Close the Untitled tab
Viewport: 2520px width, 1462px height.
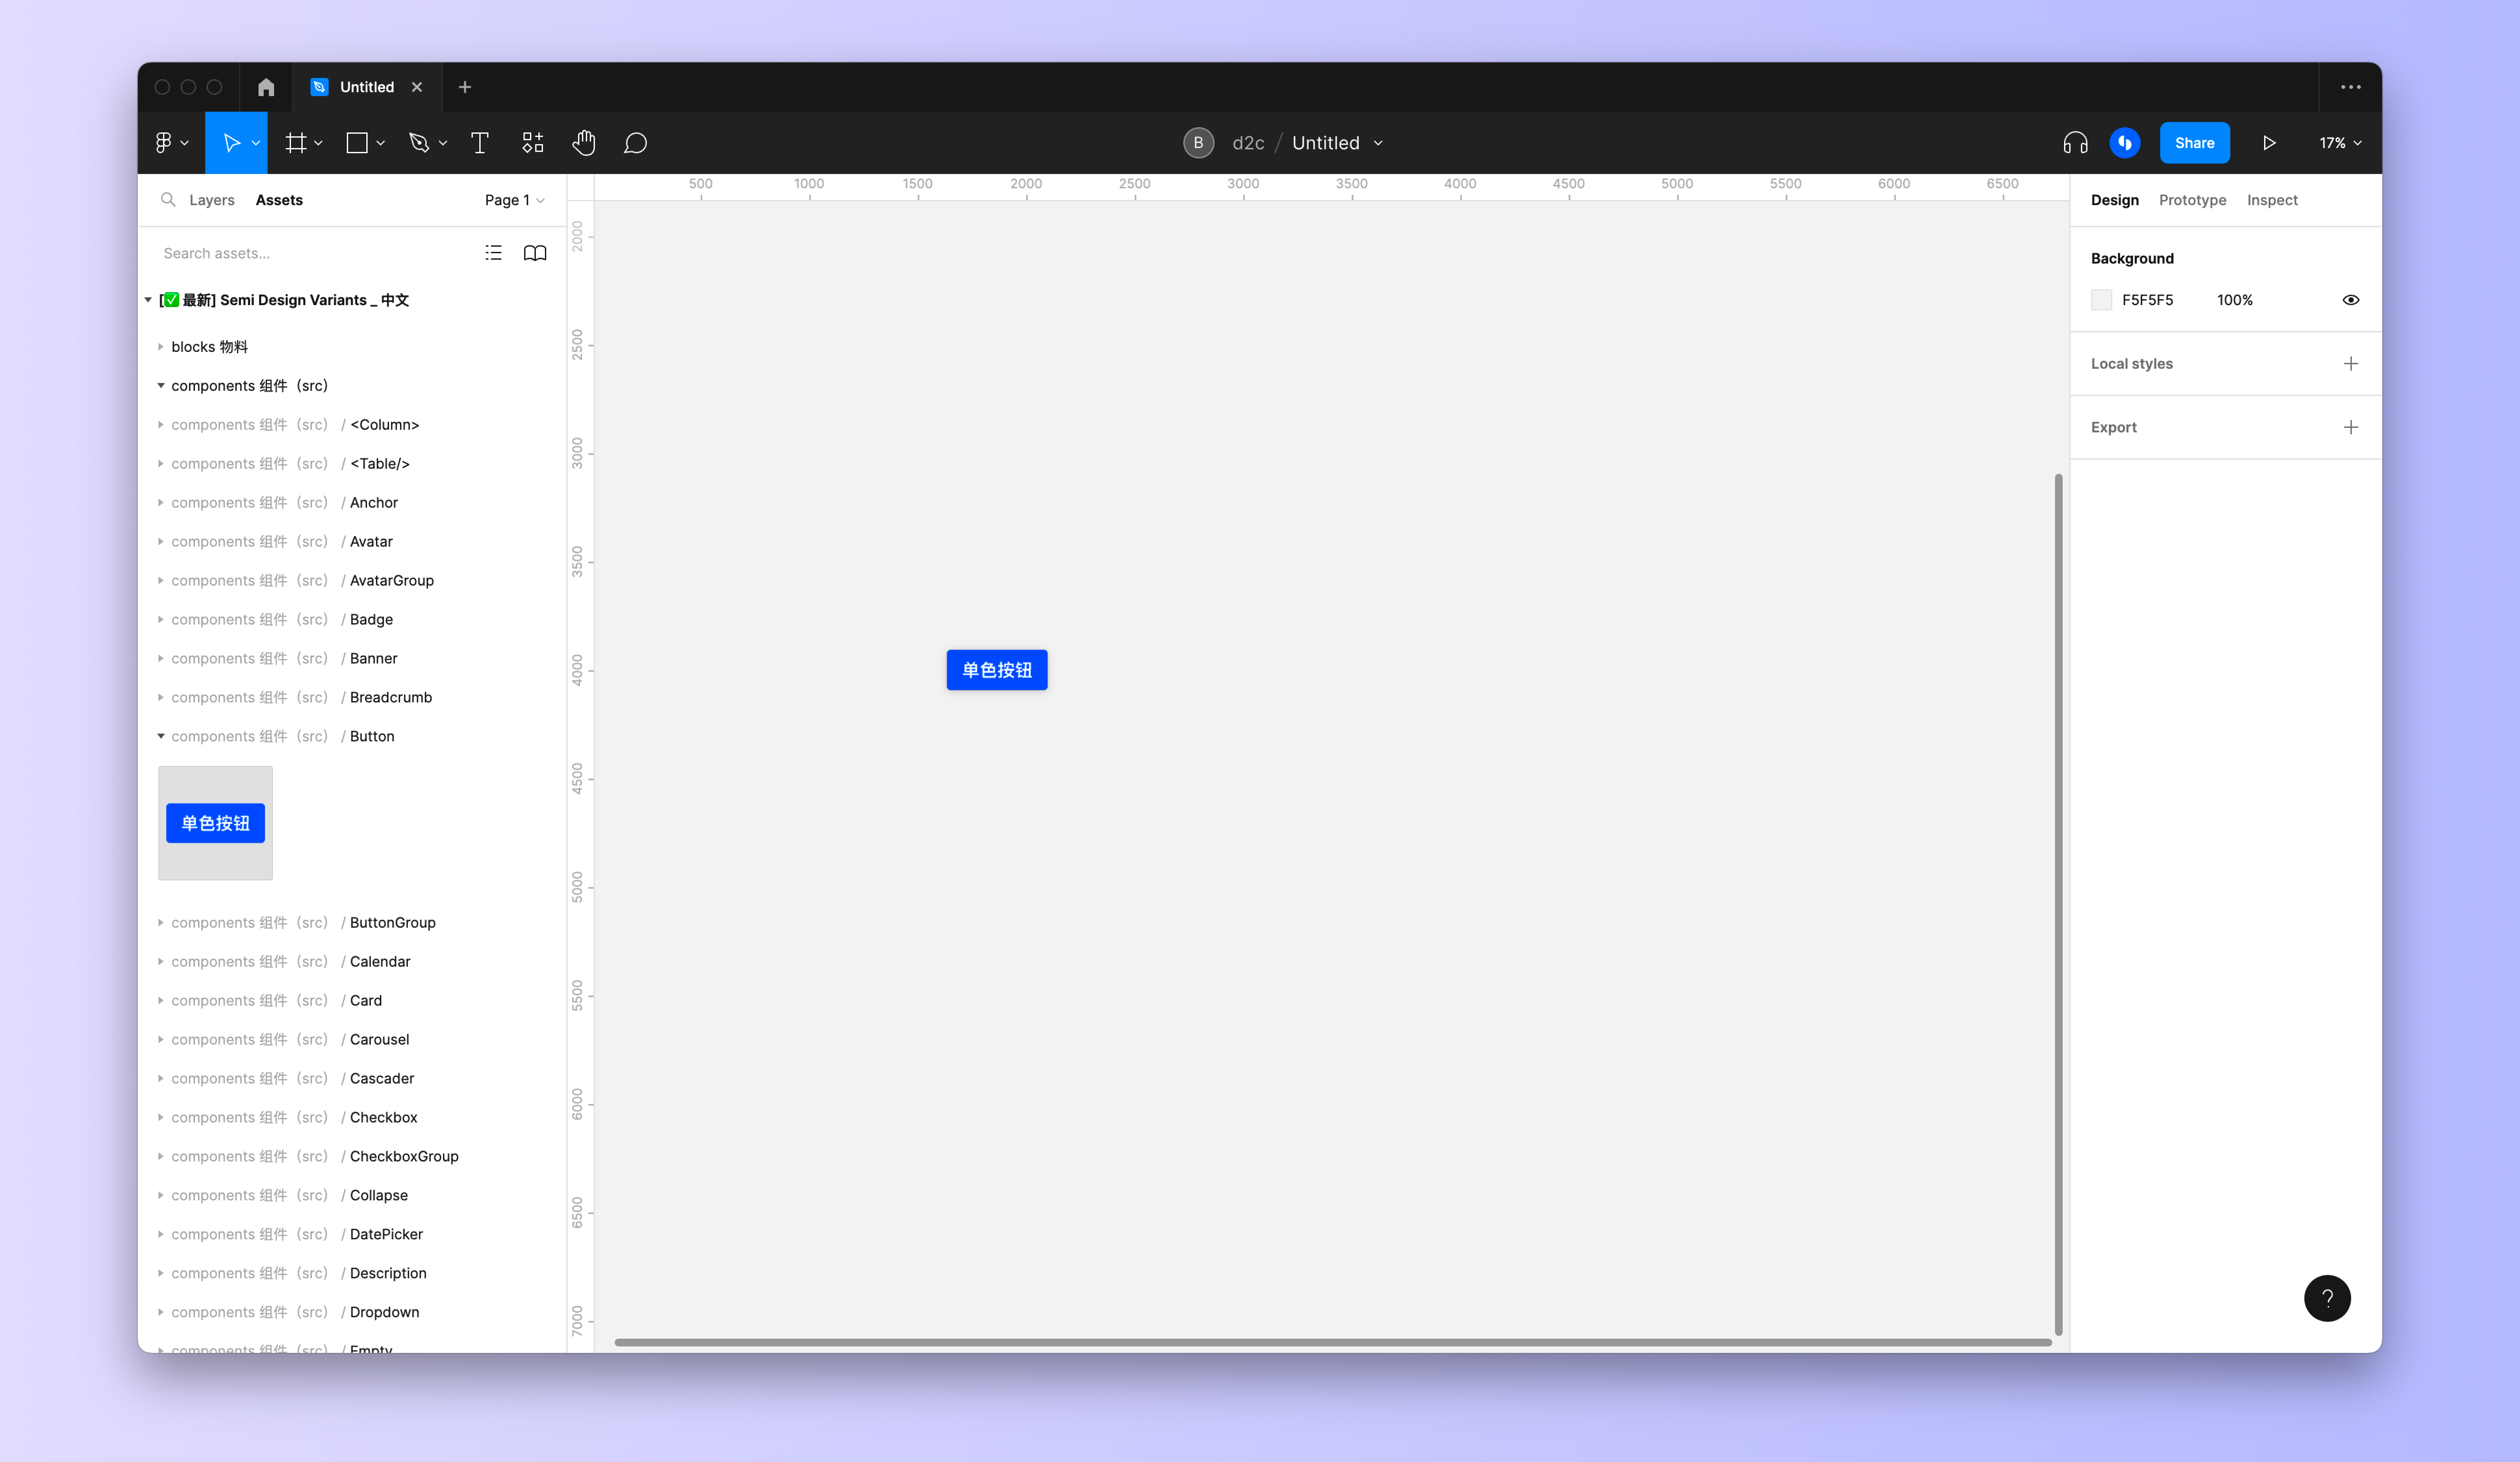[417, 87]
